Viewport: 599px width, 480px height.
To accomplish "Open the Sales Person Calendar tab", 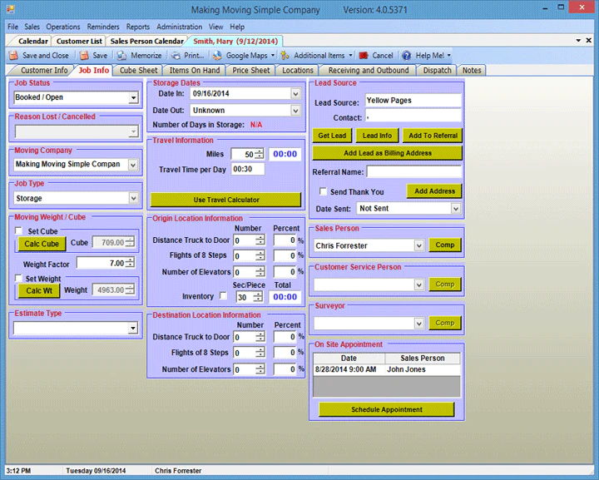I will click(x=146, y=41).
